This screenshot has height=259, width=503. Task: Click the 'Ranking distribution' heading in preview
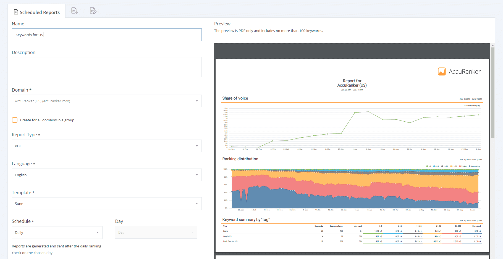pos(240,159)
